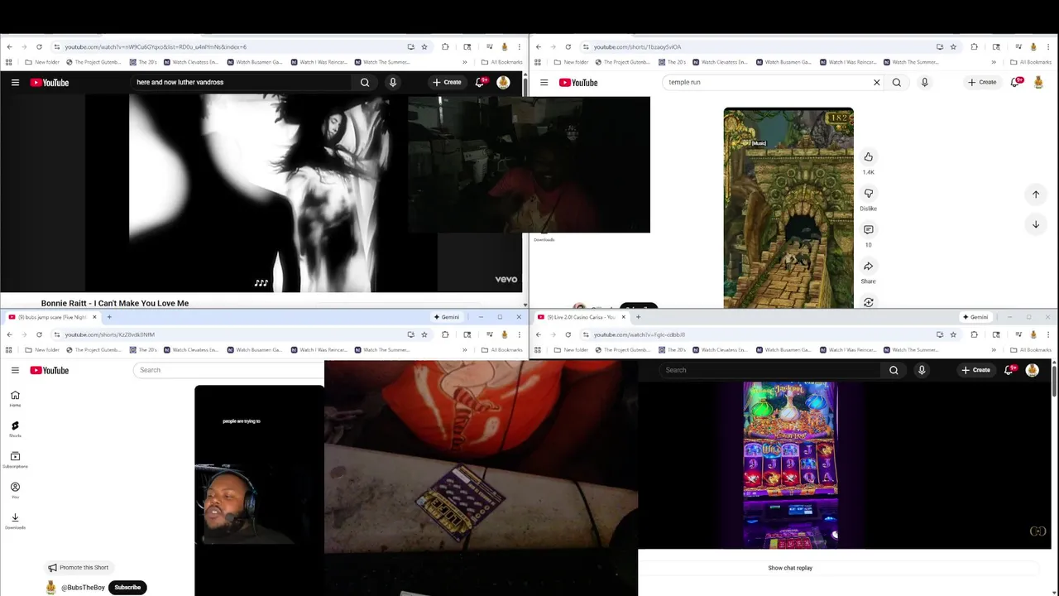
Task: Open 'New folder' bookmark in top-left browser
Action: tap(42, 62)
